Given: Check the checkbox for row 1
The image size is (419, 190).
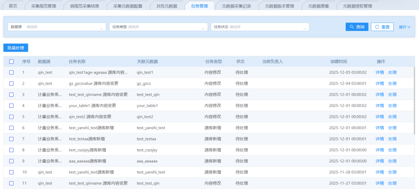Looking at the screenshot, I should (x=11, y=73).
